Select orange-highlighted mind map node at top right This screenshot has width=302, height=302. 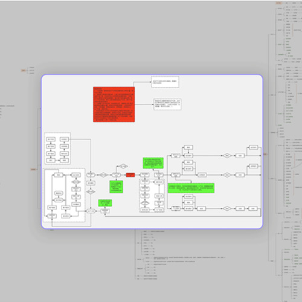click(x=278, y=3)
